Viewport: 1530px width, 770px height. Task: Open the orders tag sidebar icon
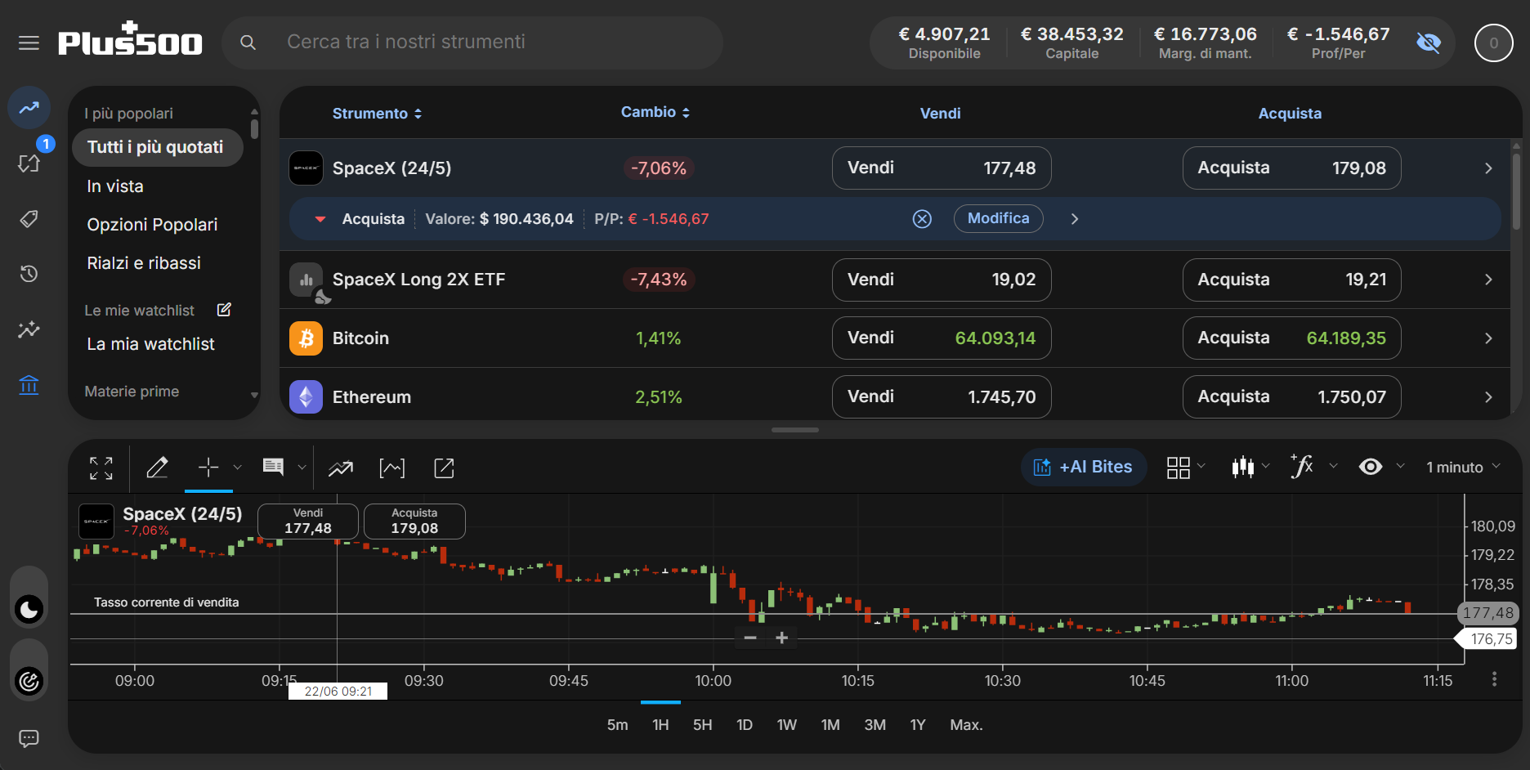[29, 218]
